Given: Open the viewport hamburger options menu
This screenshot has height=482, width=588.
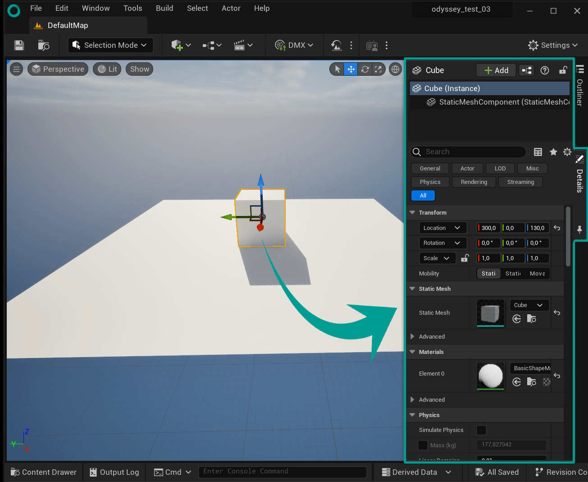Looking at the screenshot, I should point(16,69).
